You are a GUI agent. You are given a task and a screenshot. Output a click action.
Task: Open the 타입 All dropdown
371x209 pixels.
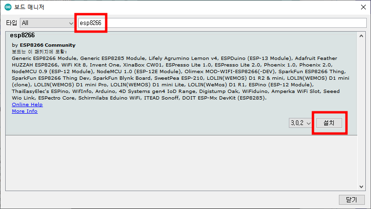[47, 23]
